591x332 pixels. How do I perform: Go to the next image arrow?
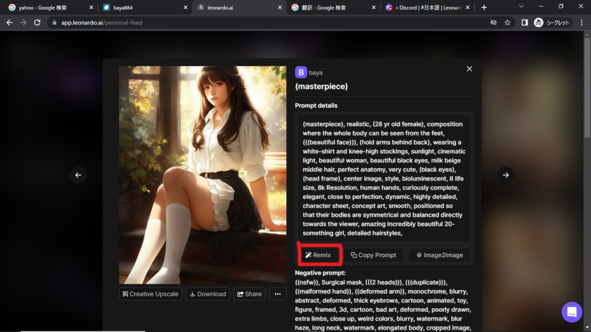coord(506,175)
